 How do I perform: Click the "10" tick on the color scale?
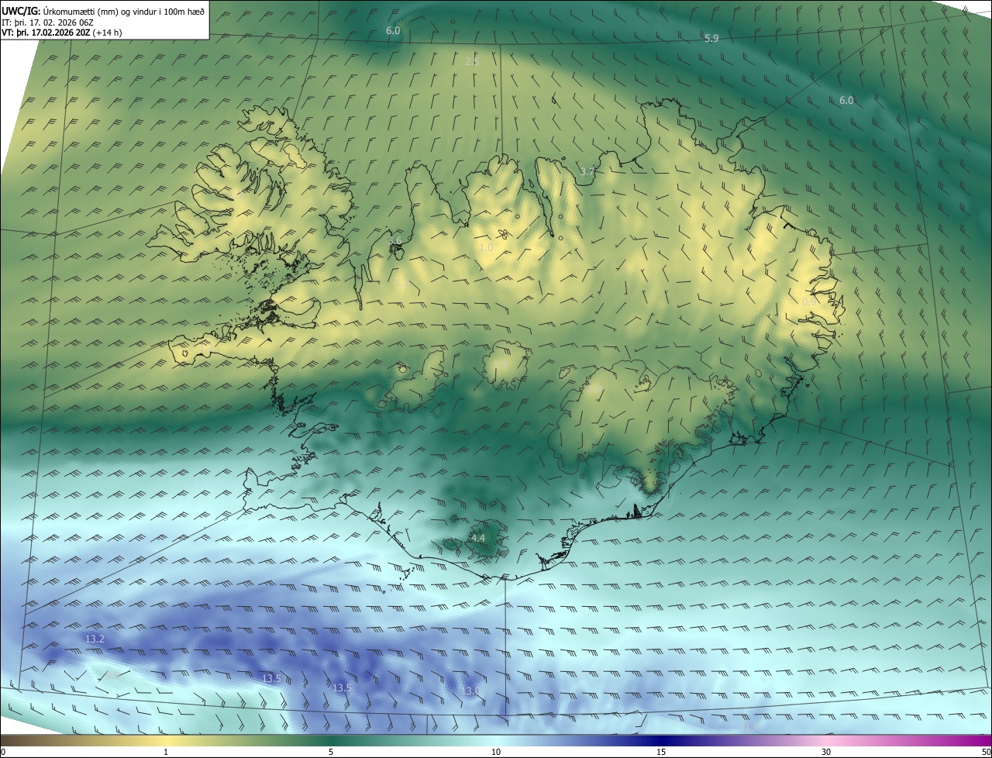coord(496,752)
